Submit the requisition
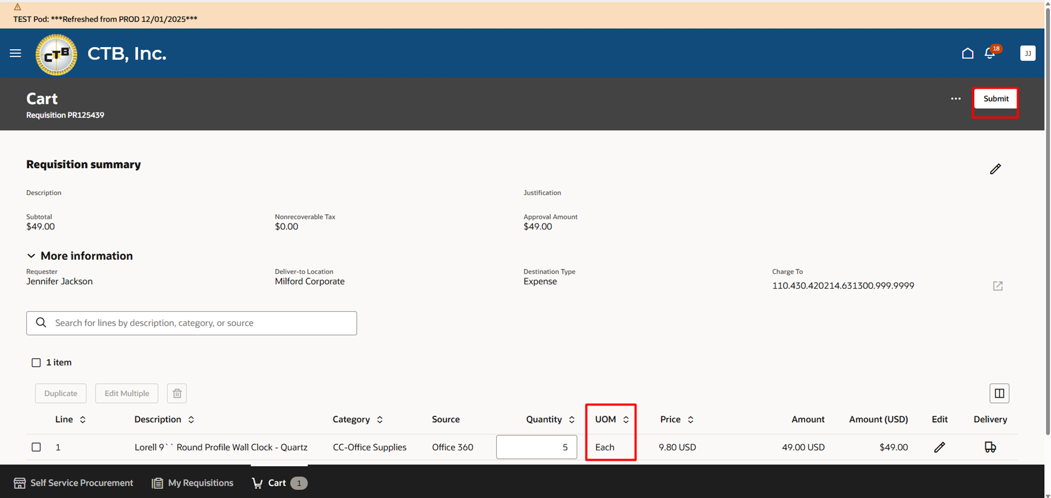 point(996,99)
